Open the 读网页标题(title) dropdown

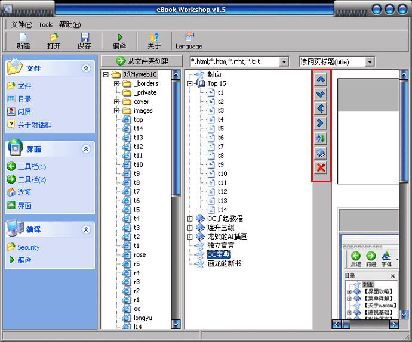pyautogui.click(x=370, y=61)
